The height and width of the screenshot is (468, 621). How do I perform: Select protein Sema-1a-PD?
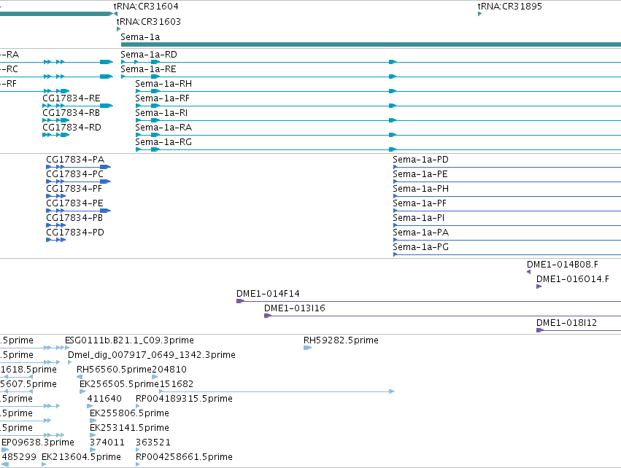point(420,160)
